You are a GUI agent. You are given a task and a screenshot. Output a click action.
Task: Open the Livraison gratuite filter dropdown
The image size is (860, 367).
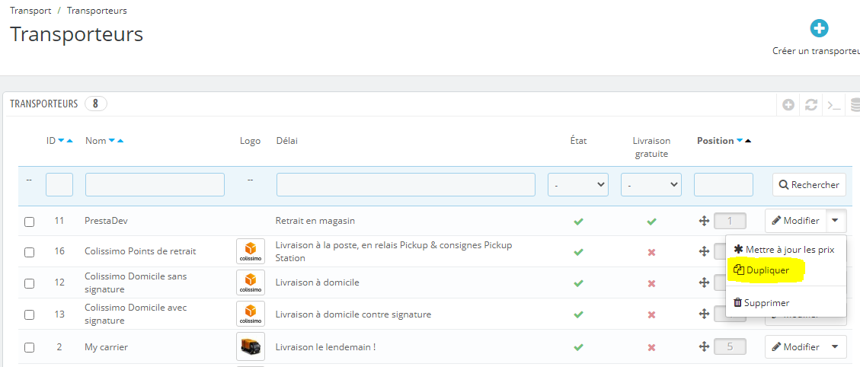(651, 184)
